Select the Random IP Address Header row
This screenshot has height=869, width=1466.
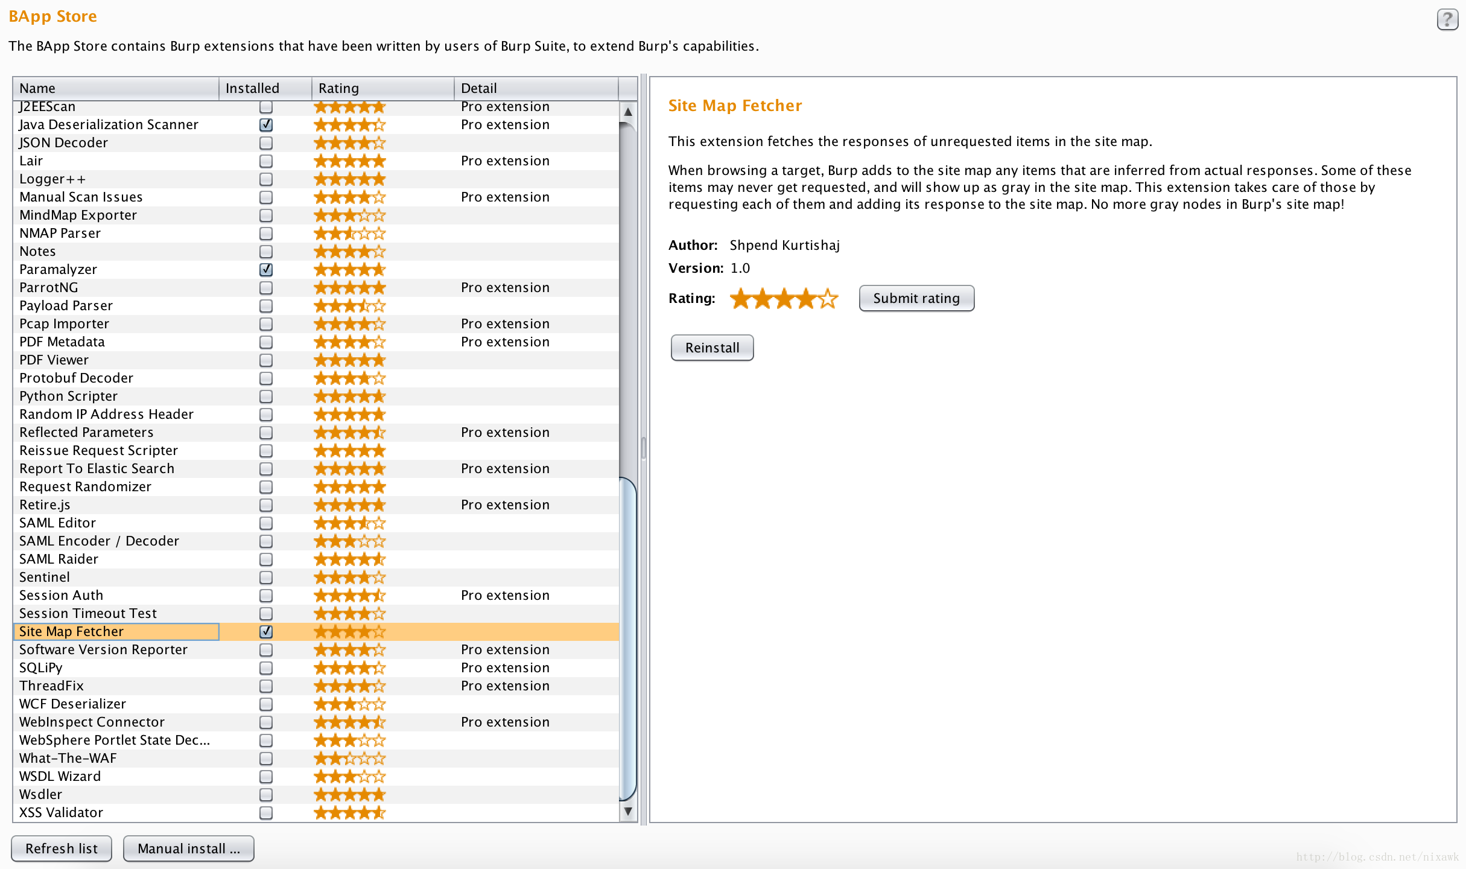point(316,415)
